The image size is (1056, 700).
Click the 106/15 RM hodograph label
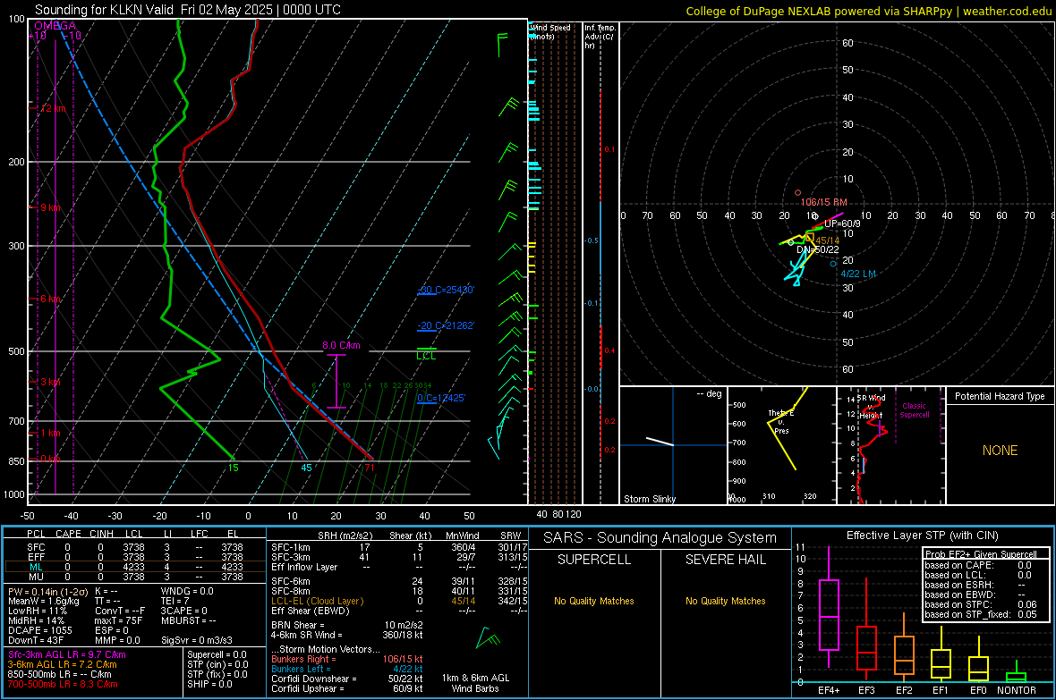tap(823, 202)
